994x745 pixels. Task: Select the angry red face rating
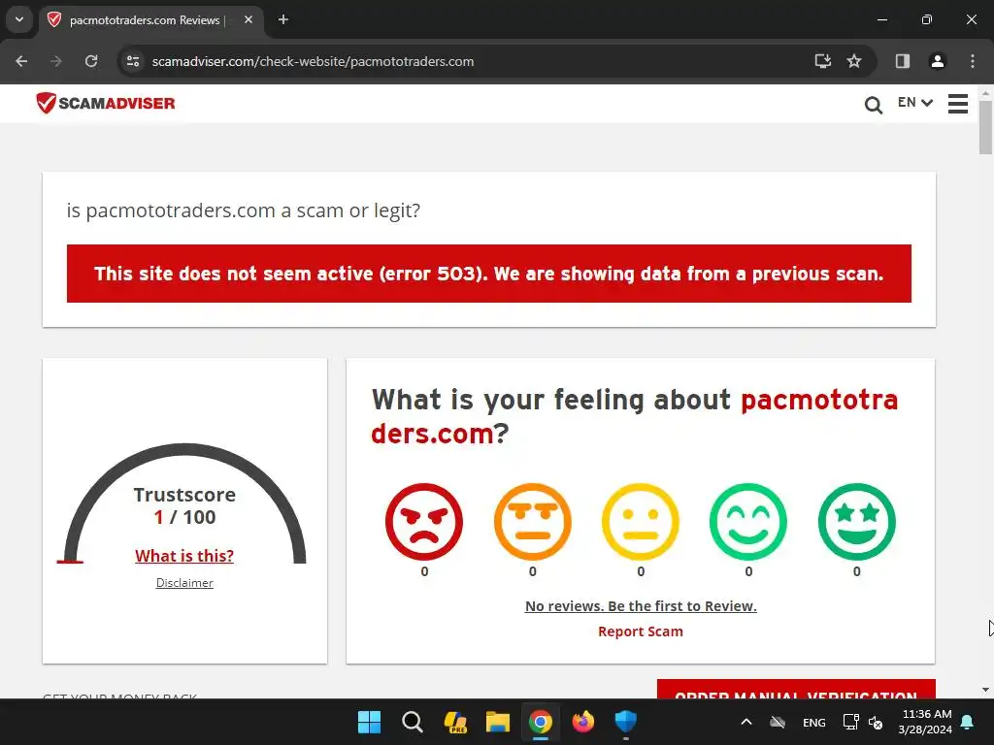click(x=424, y=522)
